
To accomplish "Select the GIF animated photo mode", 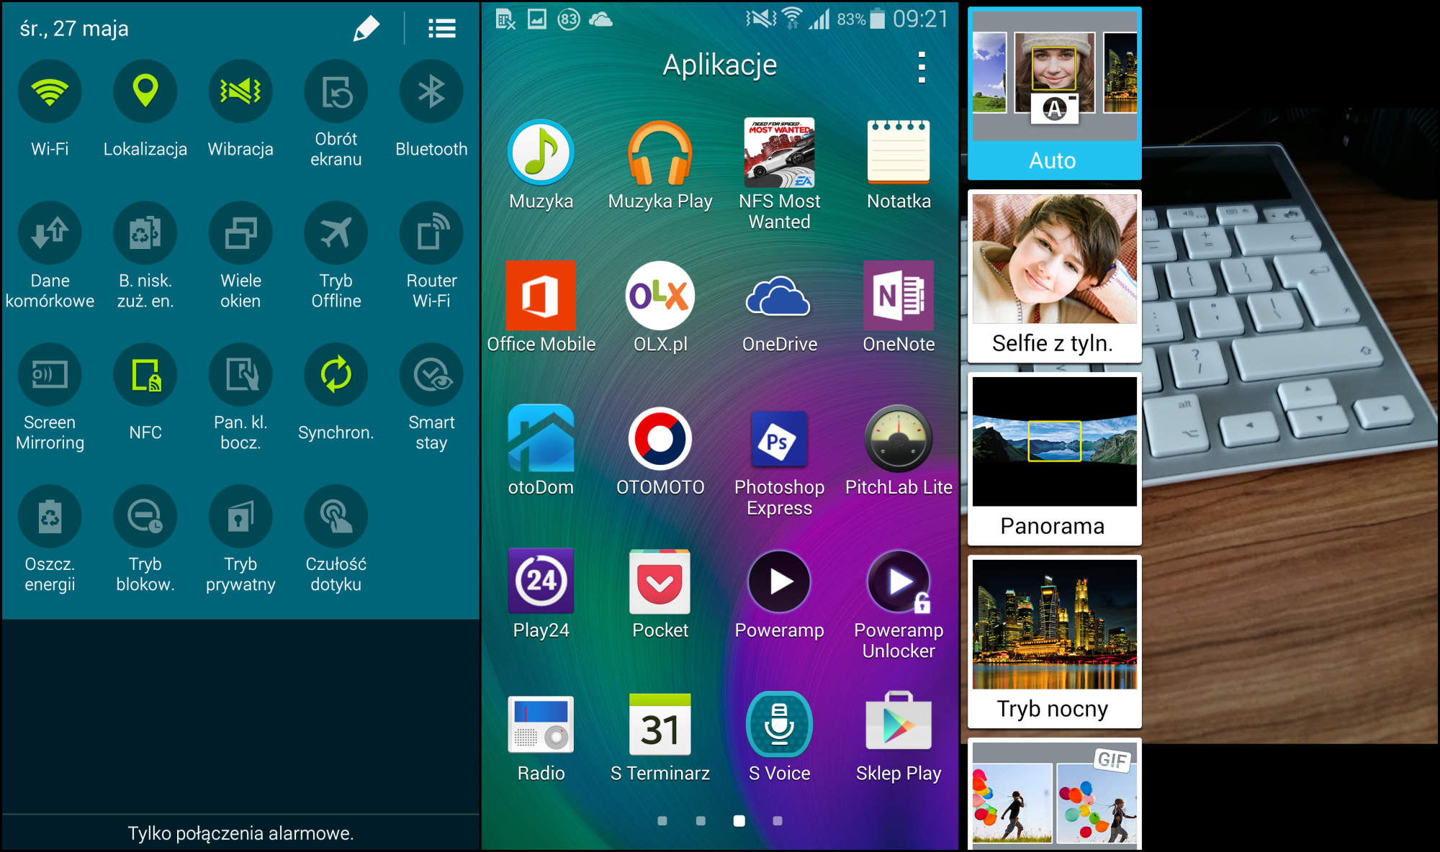I will click(x=1055, y=794).
